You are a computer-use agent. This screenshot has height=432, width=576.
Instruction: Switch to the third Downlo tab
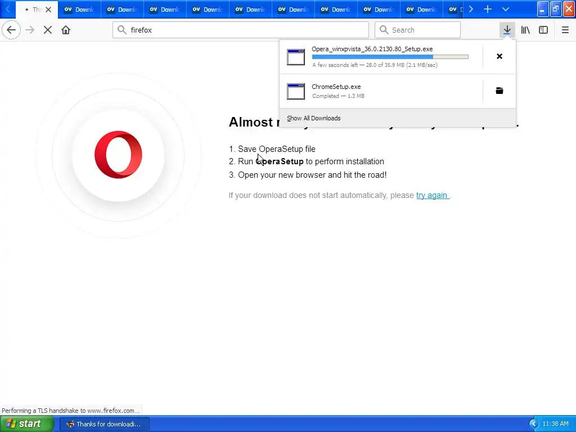165,10
